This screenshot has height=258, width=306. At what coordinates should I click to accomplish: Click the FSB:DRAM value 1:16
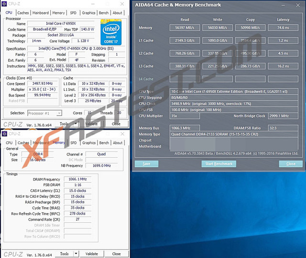(77, 185)
